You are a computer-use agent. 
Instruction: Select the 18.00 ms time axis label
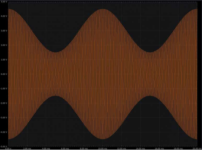tap(178, 149)
